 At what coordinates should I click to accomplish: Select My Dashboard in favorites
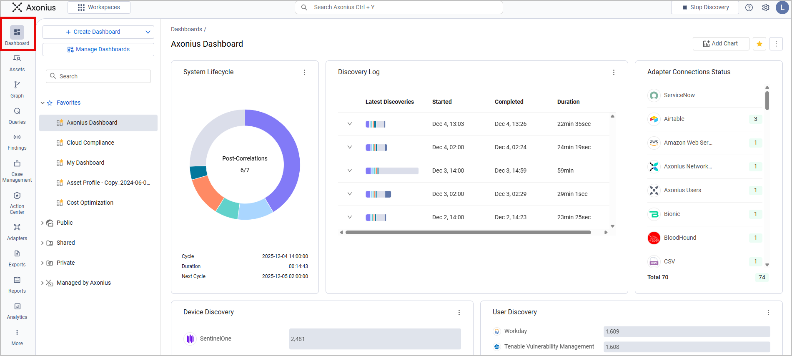(x=98, y=163)
